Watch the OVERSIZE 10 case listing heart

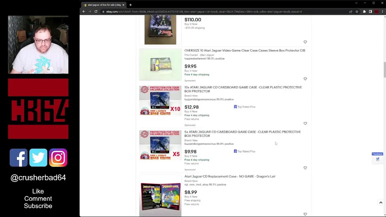pyautogui.click(x=305, y=79)
